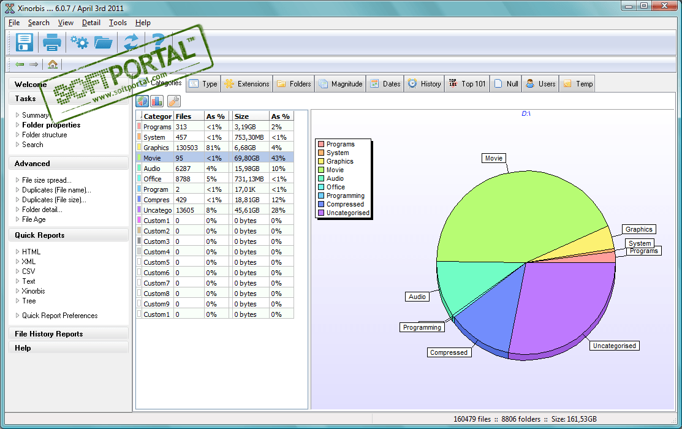682x429 pixels.
Task: Expand the Tree quick report arrow
Action: point(17,301)
